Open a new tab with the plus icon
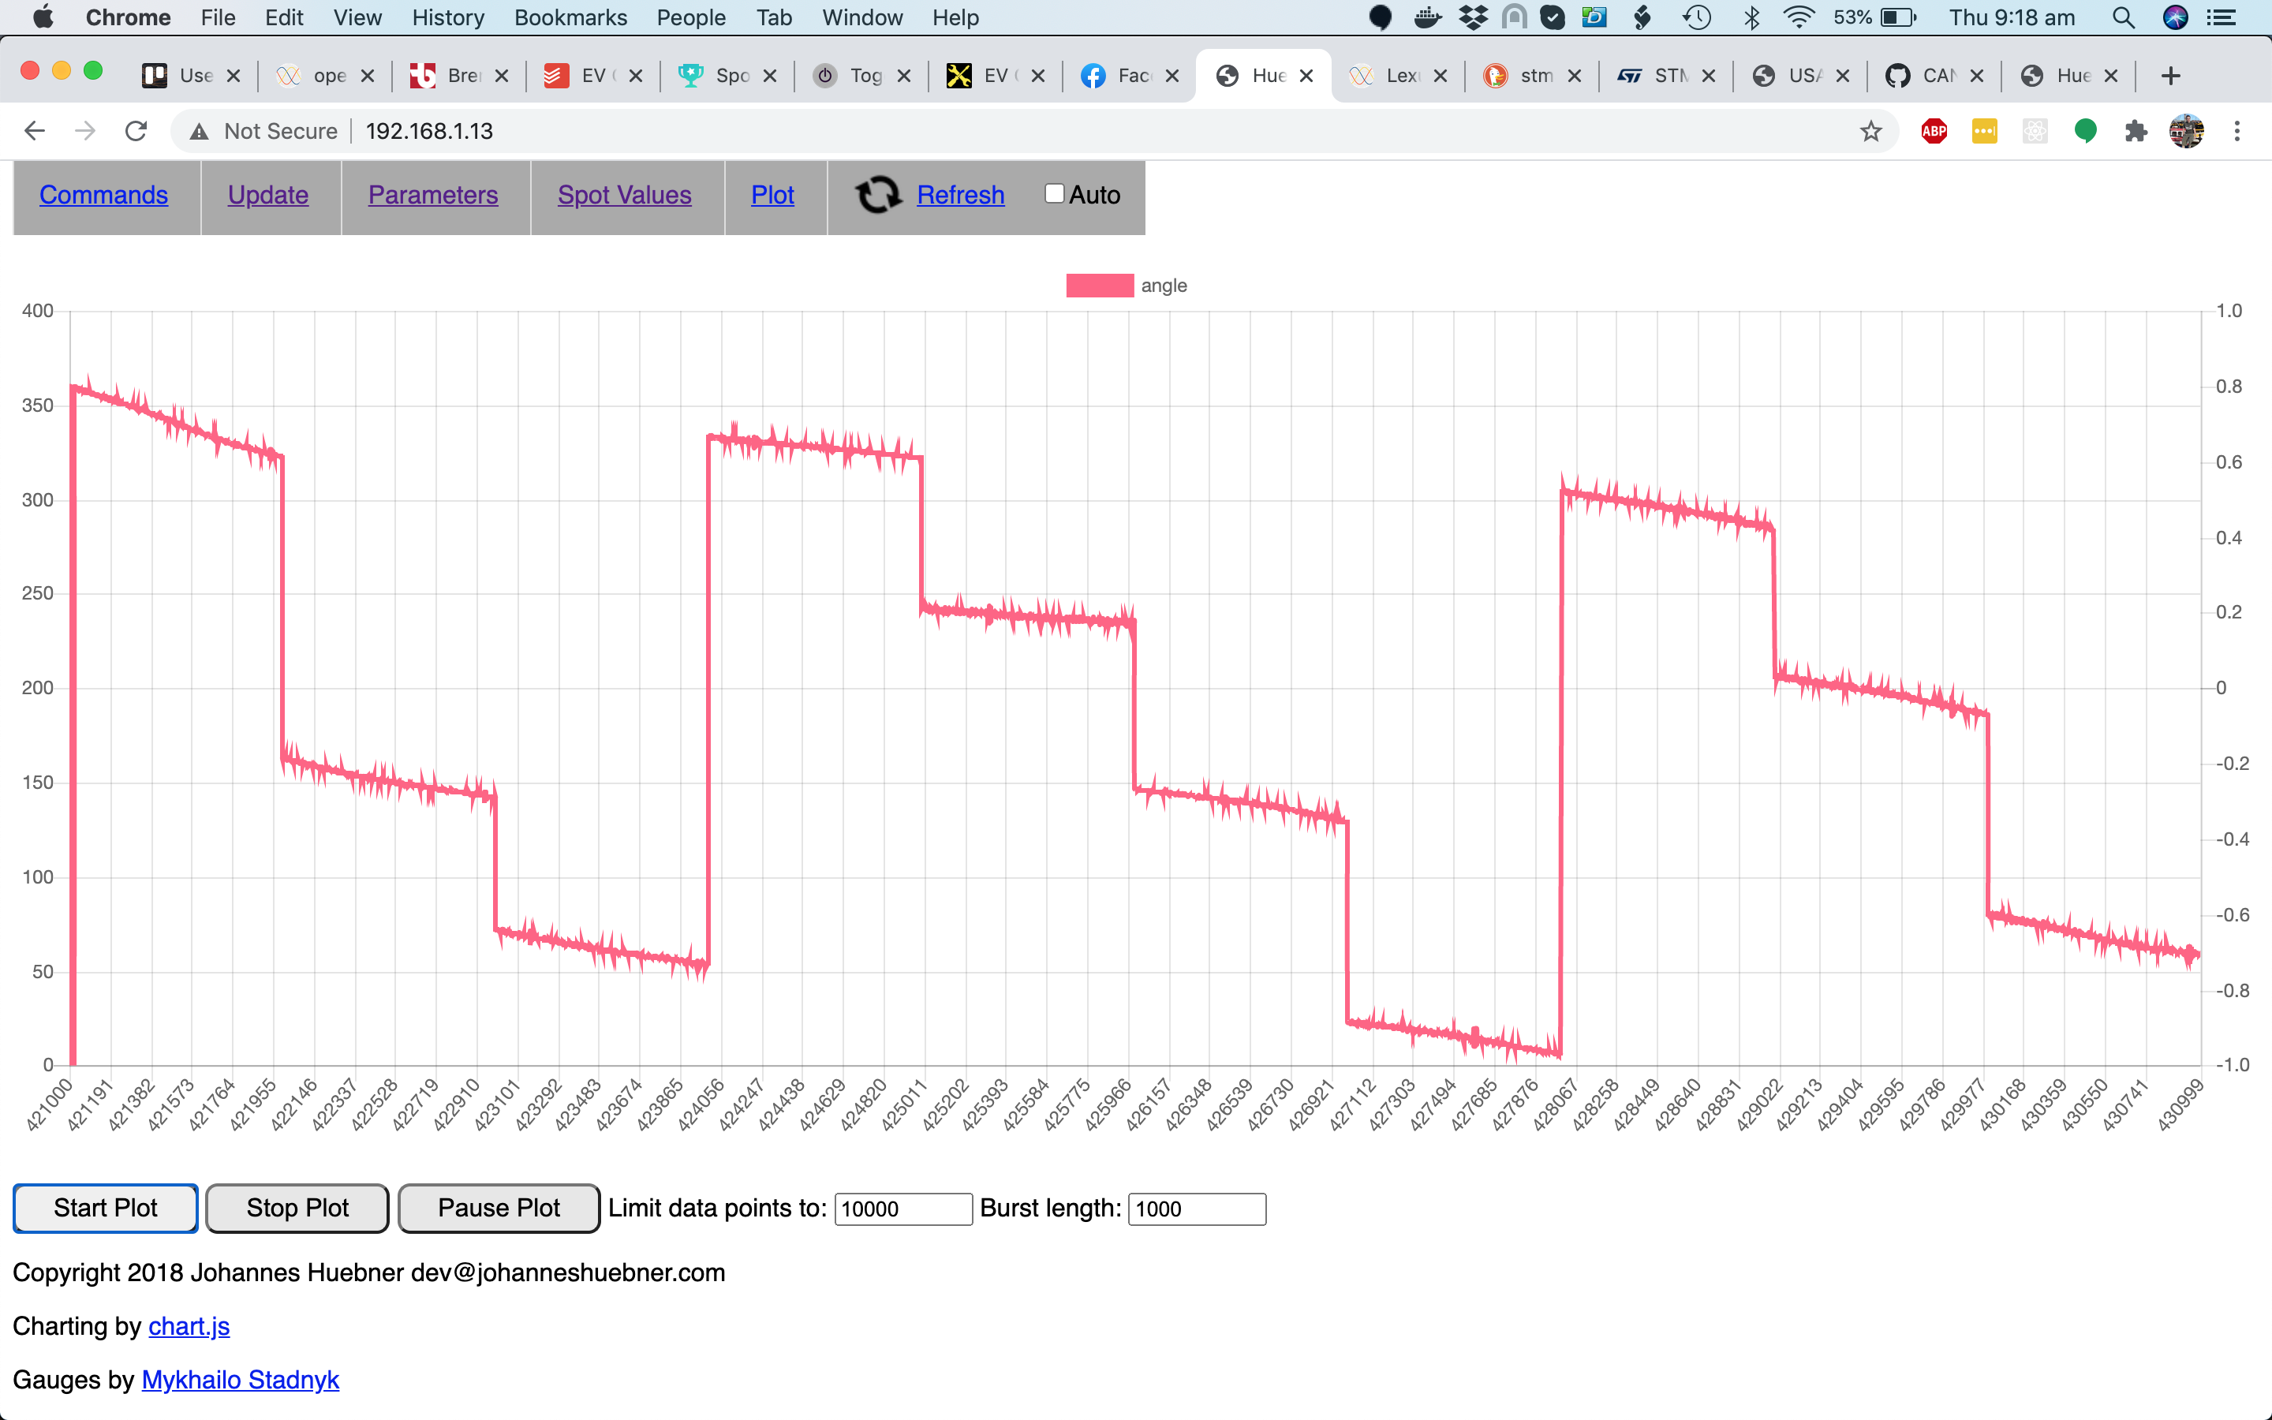Viewport: 2272px width, 1420px height. (x=2170, y=76)
